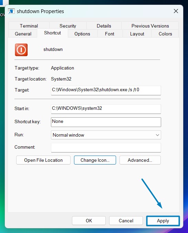
Task: Close the shutdown Properties dialog
Action: pos(176,11)
